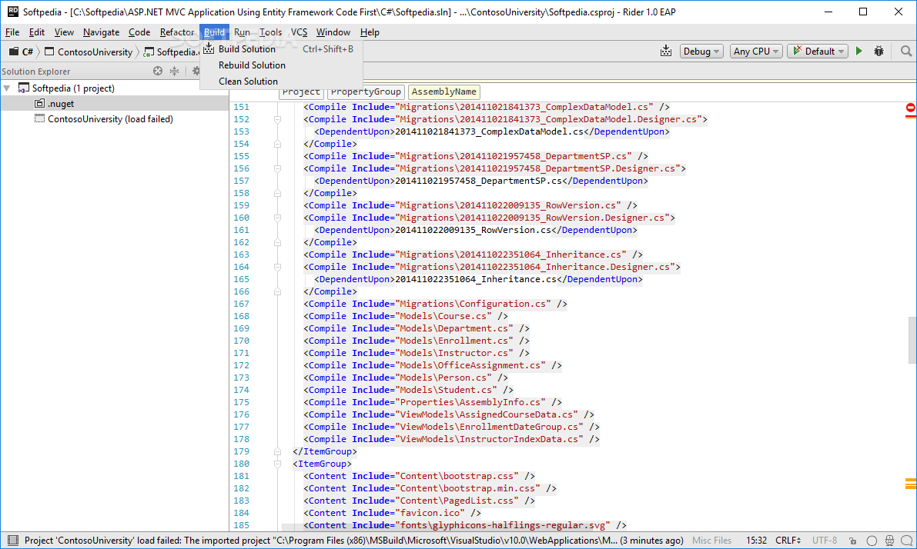
Task: Open the Refactor menu
Action: (176, 32)
